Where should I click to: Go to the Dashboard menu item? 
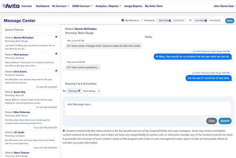42,6
